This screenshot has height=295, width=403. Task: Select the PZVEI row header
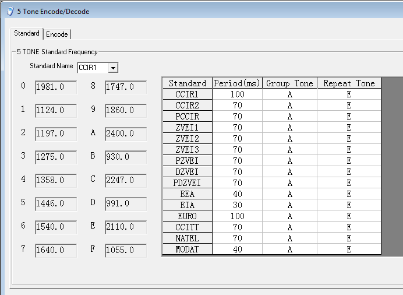[x=188, y=160]
